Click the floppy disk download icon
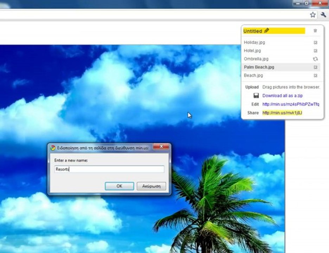This screenshot has height=253, width=329. tap(256, 96)
